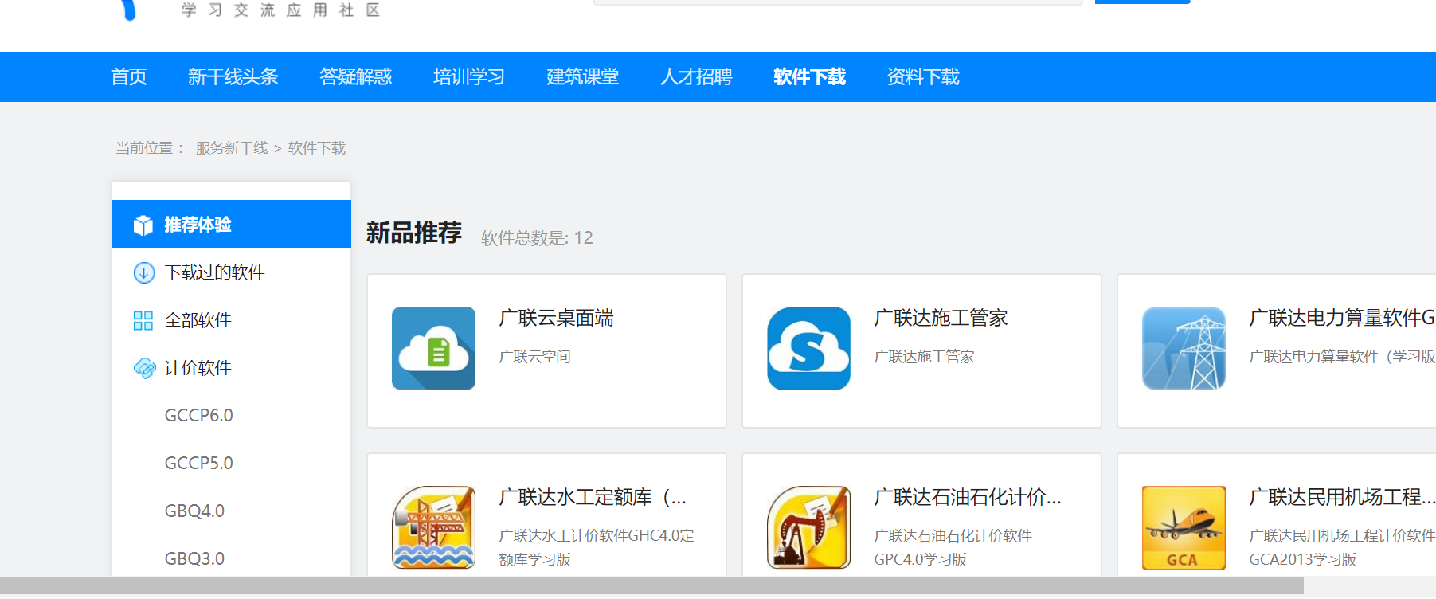The width and height of the screenshot is (1436, 599).
Task: Click the 下载过的软件 download arrow icon
Action: tap(144, 272)
